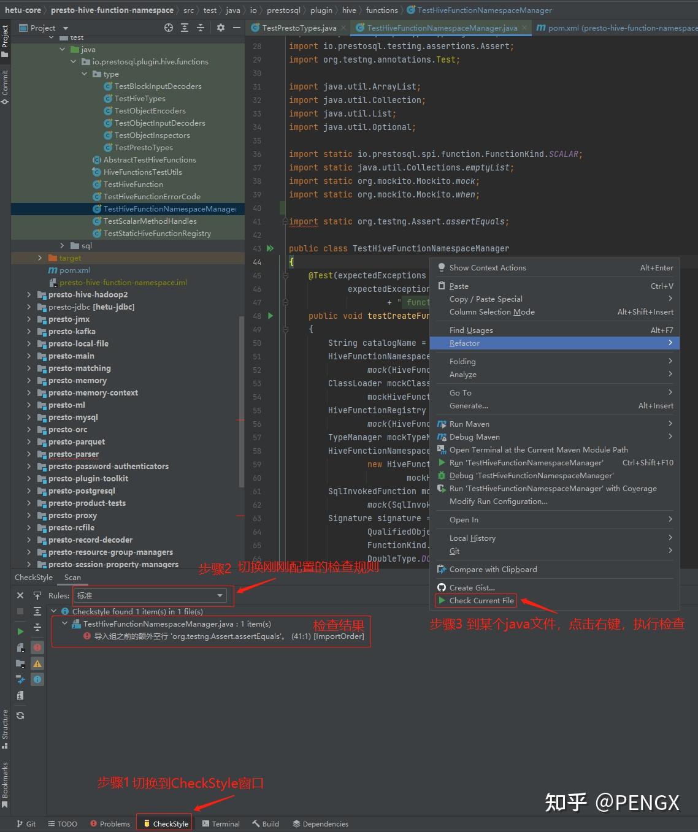Run check current file green play icon in CheckStyle panel
Viewport: 698px width, 832px height.
[20, 631]
